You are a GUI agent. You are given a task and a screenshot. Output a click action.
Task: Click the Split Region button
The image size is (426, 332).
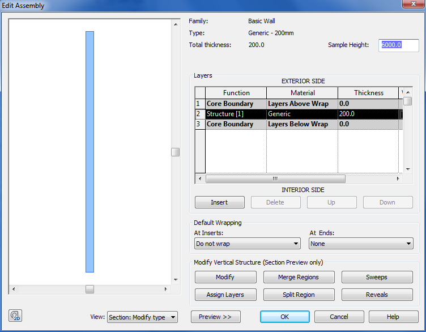(299, 295)
